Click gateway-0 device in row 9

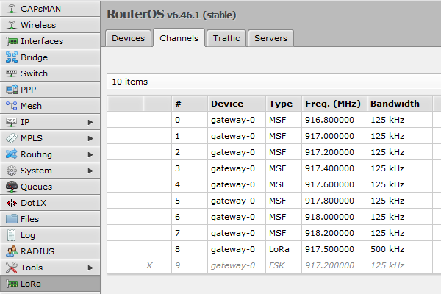(237, 265)
